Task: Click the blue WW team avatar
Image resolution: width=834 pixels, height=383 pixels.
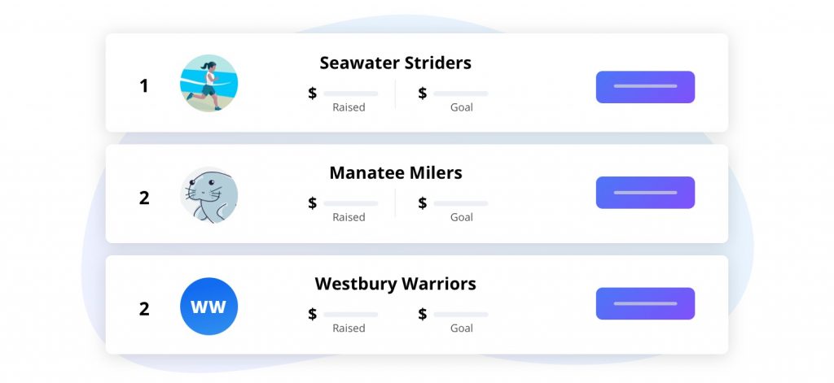Action: tap(208, 307)
